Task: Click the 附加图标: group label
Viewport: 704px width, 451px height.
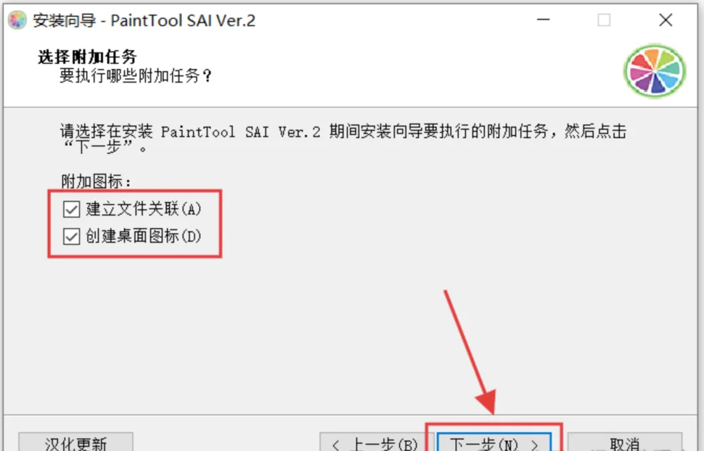Action: click(96, 181)
